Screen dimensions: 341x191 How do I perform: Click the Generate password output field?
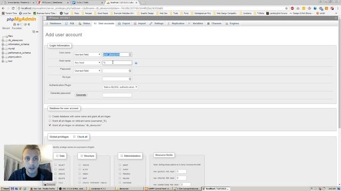click(117, 95)
